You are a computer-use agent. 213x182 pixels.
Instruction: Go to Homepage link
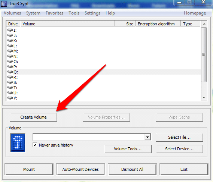tap(195, 13)
